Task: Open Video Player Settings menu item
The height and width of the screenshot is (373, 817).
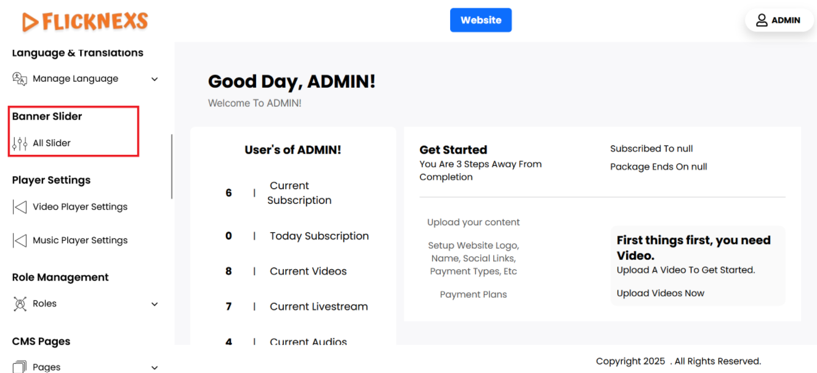Action: (80, 207)
